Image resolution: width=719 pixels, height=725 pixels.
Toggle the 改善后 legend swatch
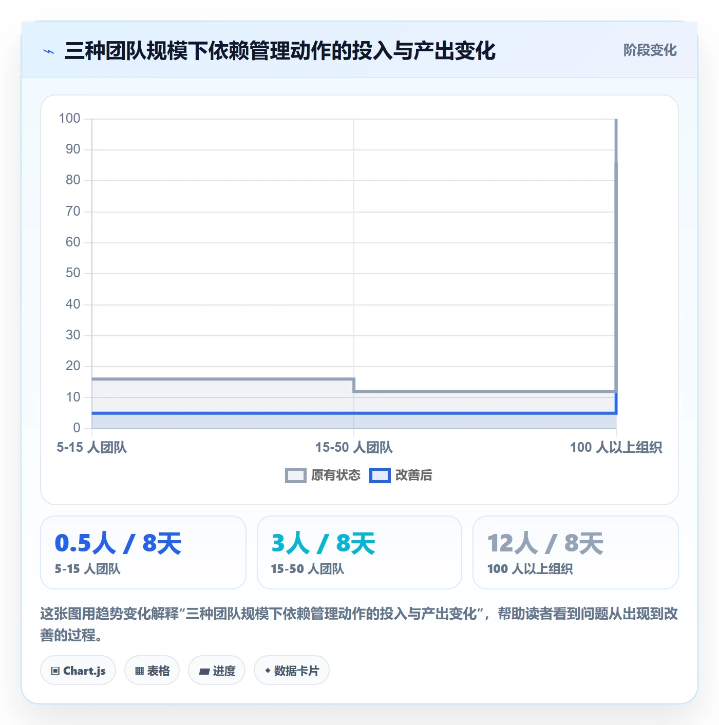point(380,475)
